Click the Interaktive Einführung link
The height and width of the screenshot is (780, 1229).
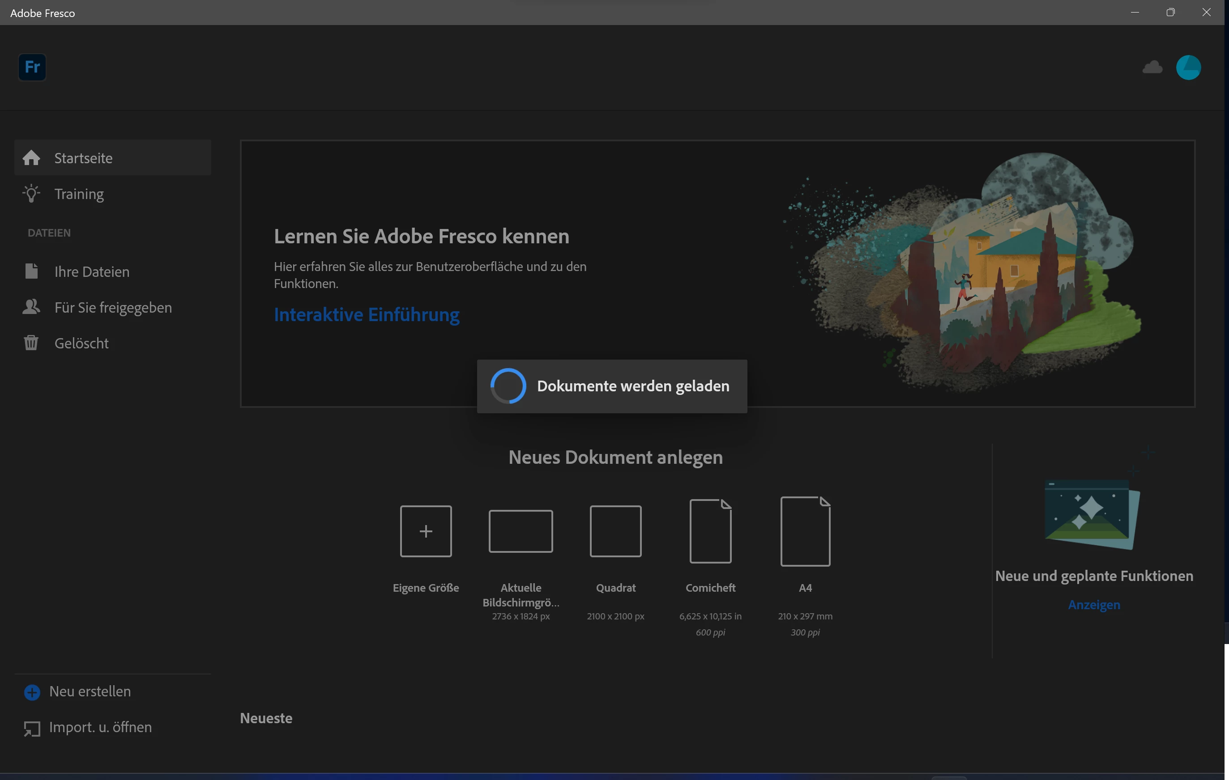coord(367,315)
